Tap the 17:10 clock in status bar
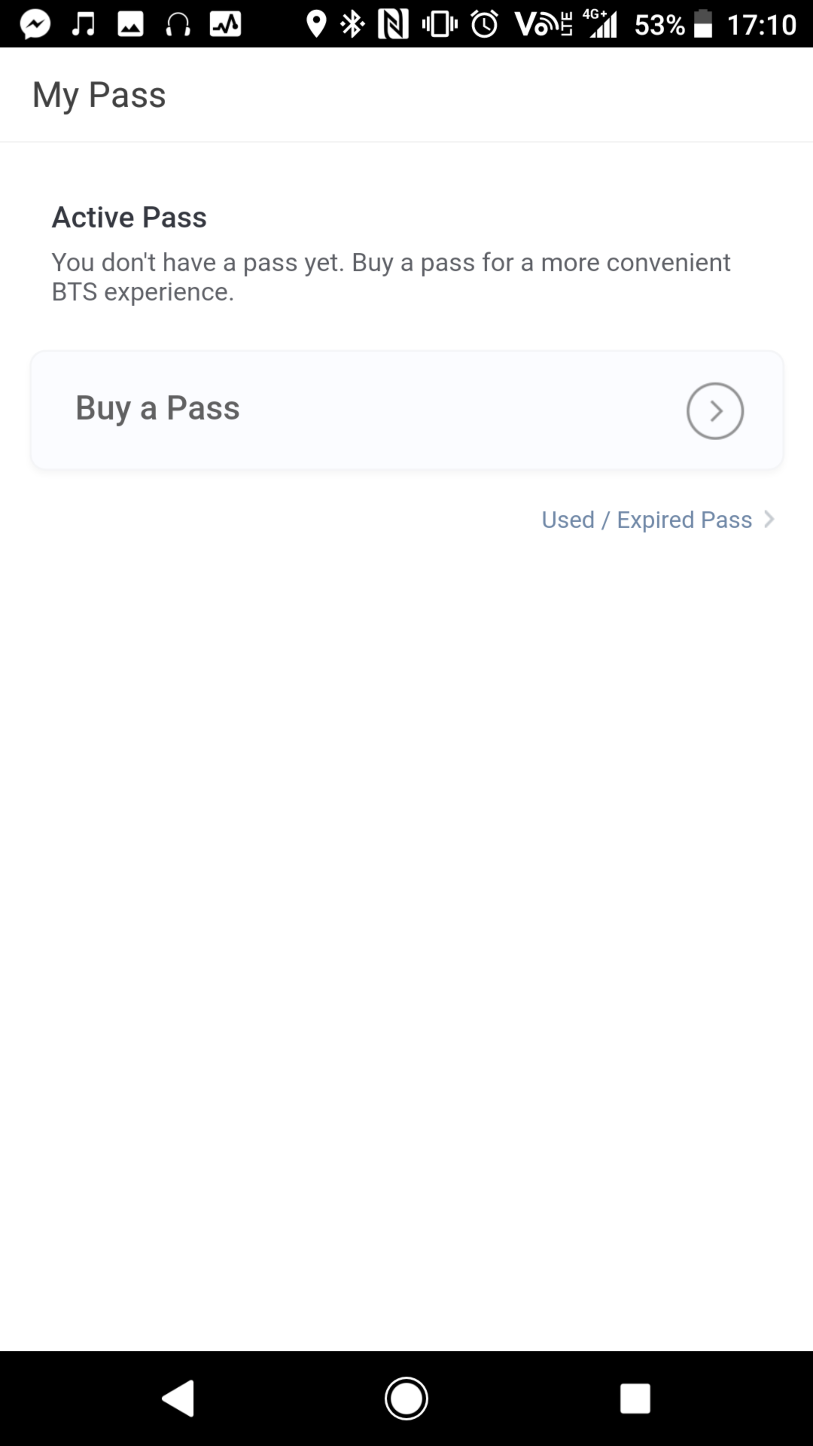The width and height of the screenshot is (813, 1446). point(761,25)
